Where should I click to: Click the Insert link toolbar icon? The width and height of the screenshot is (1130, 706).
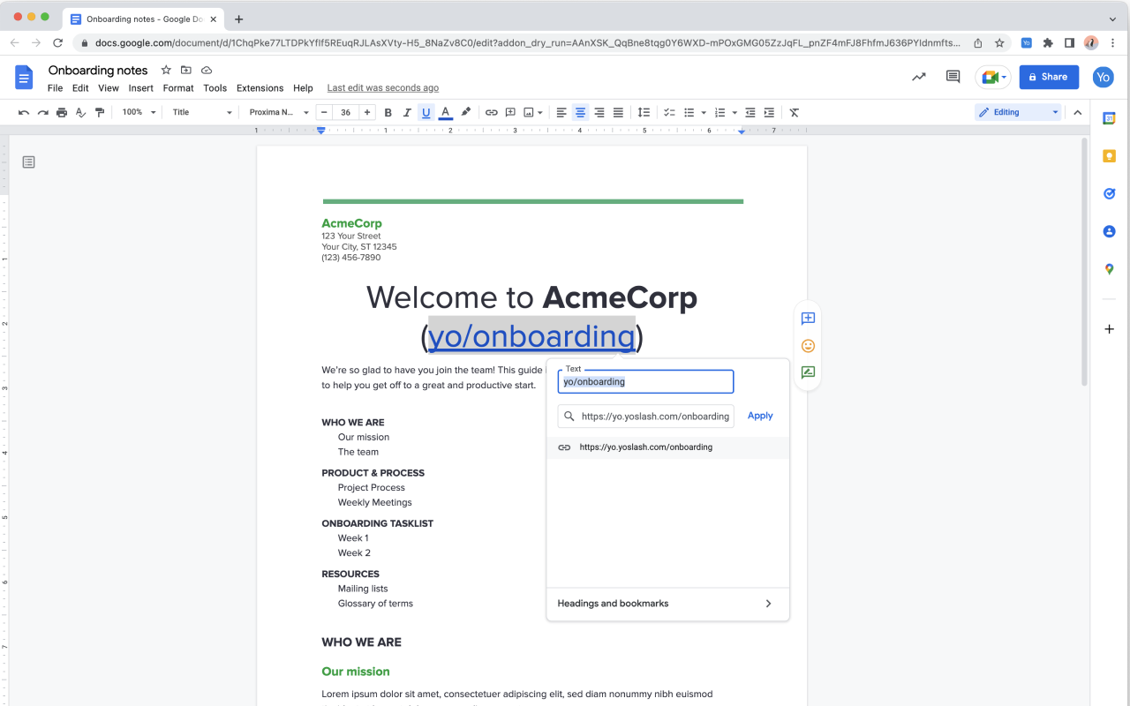point(492,112)
